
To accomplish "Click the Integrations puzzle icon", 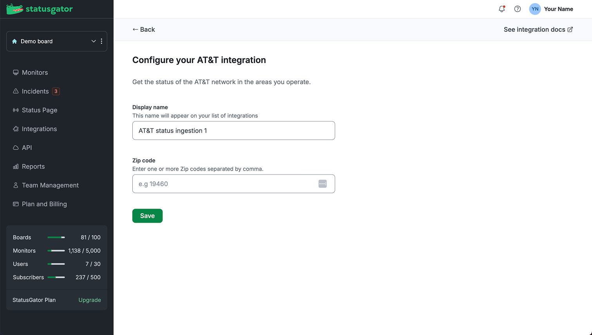I will 16,129.
